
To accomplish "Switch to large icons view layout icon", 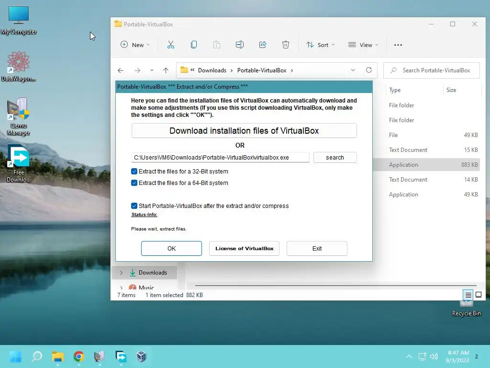I will 479,295.
